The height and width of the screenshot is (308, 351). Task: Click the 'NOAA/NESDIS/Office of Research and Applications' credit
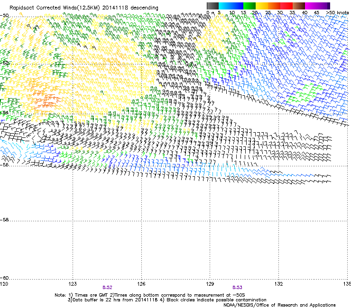pyautogui.click(x=279, y=305)
